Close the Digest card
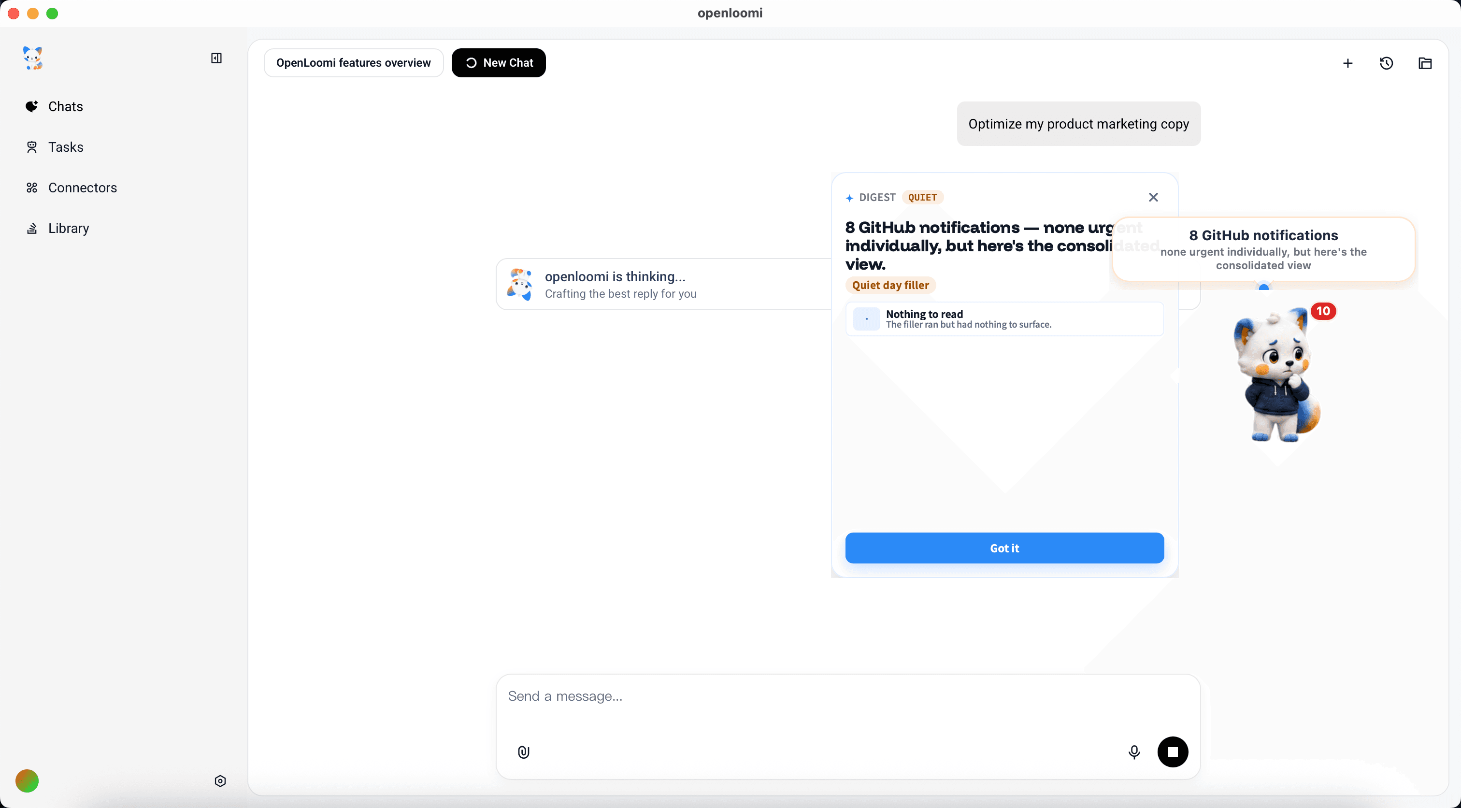 point(1153,197)
